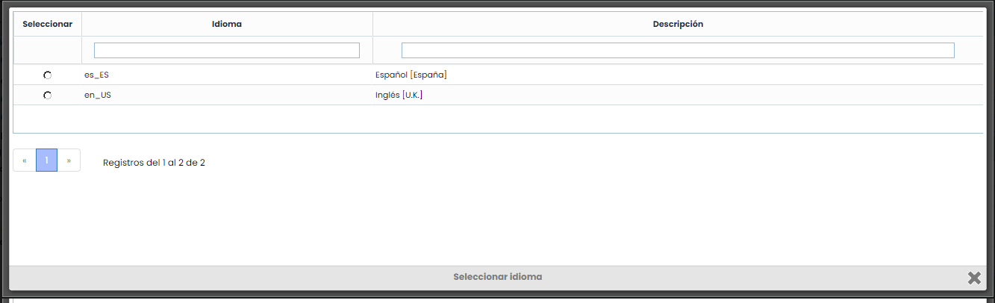Click the Descripción column header
Image resolution: width=995 pixels, height=303 pixels.
[x=677, y=24]
